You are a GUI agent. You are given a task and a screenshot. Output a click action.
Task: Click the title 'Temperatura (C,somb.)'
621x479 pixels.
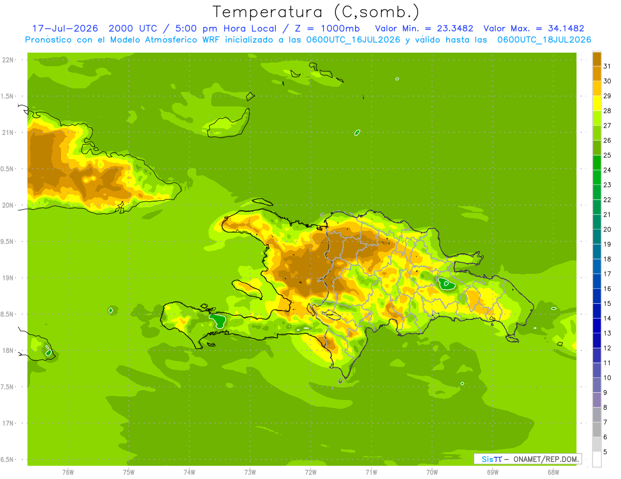click(x=316, y=12)
